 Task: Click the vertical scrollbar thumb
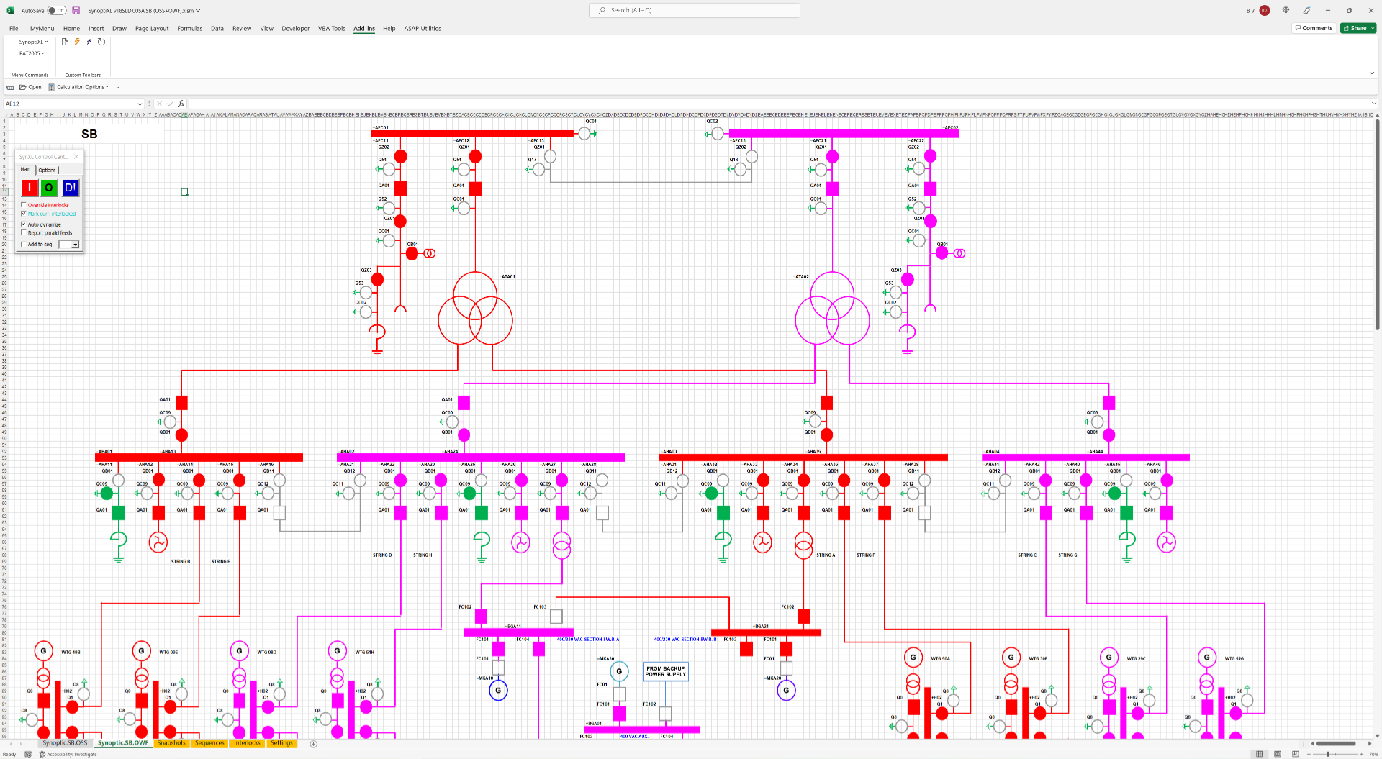coord(1378,223)
